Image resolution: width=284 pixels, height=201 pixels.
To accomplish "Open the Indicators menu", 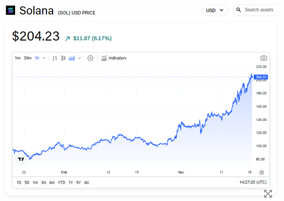I will [114, 58].
